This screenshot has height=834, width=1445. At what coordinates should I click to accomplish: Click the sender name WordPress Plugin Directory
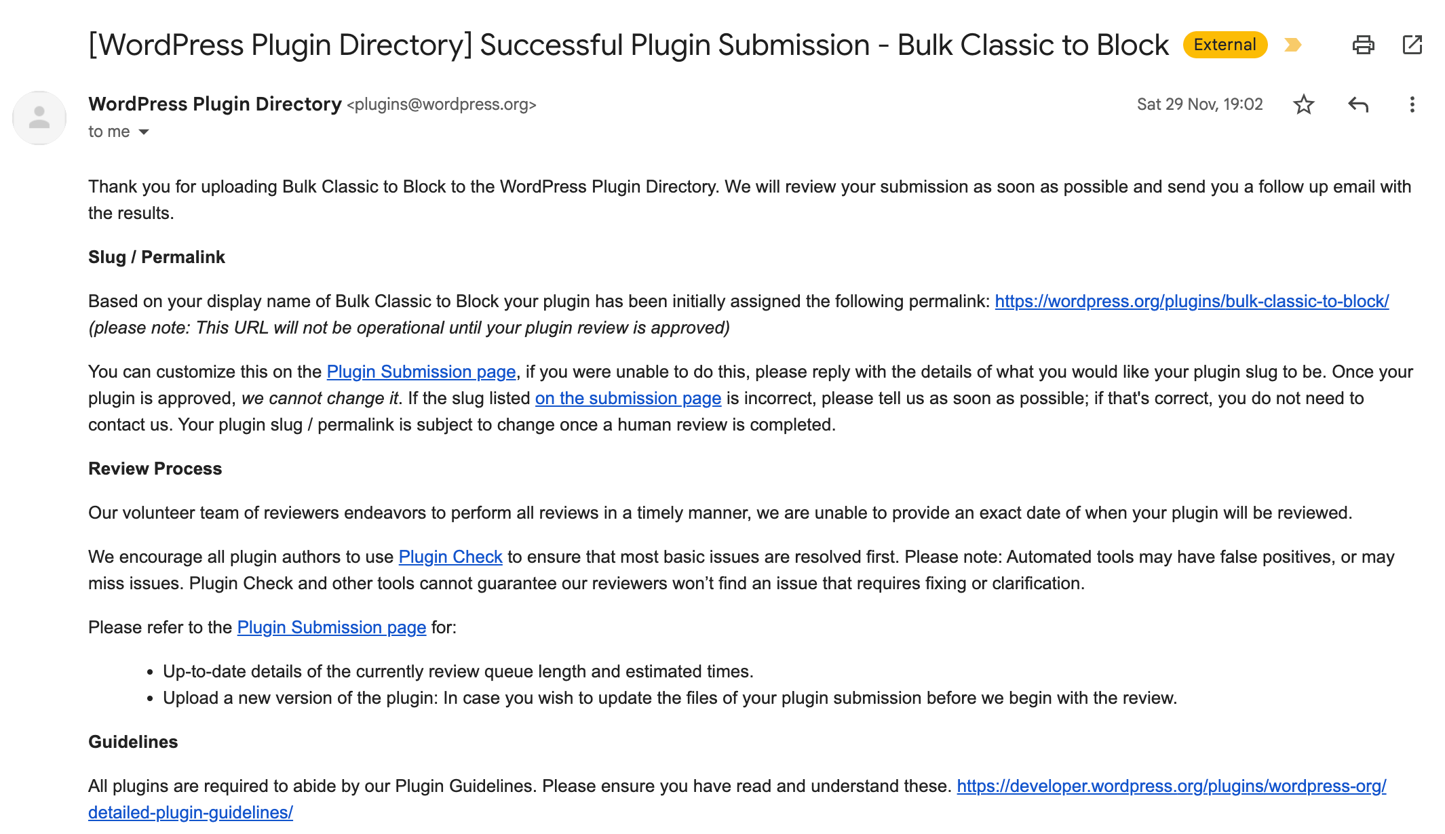[x=214, y=104]
